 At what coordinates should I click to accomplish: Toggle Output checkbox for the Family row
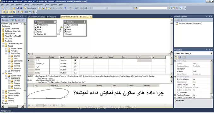pos(75,73)
